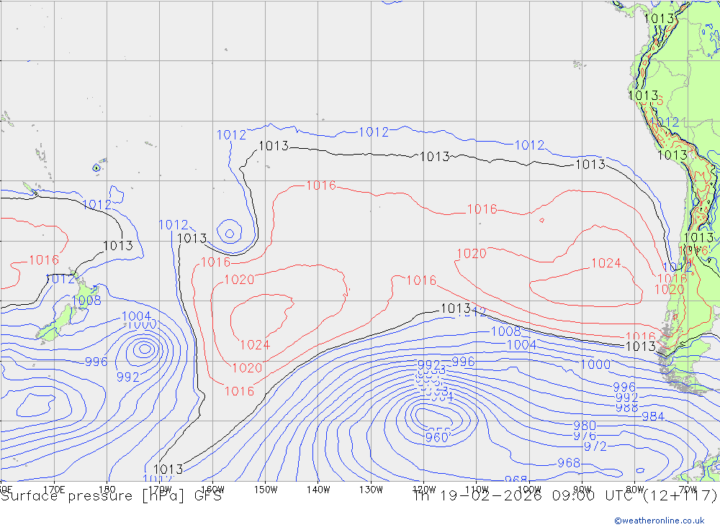
Task: Click the 1013 label at the map's bottom edge
Action: click(168, 469)
